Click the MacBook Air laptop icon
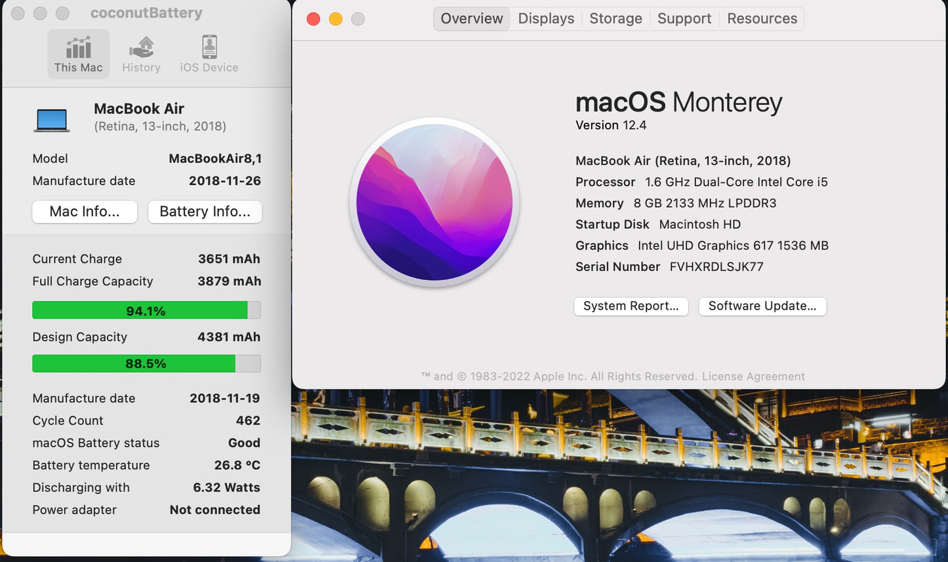This screenshot has height=562, width=948. (x=52, y=119)
